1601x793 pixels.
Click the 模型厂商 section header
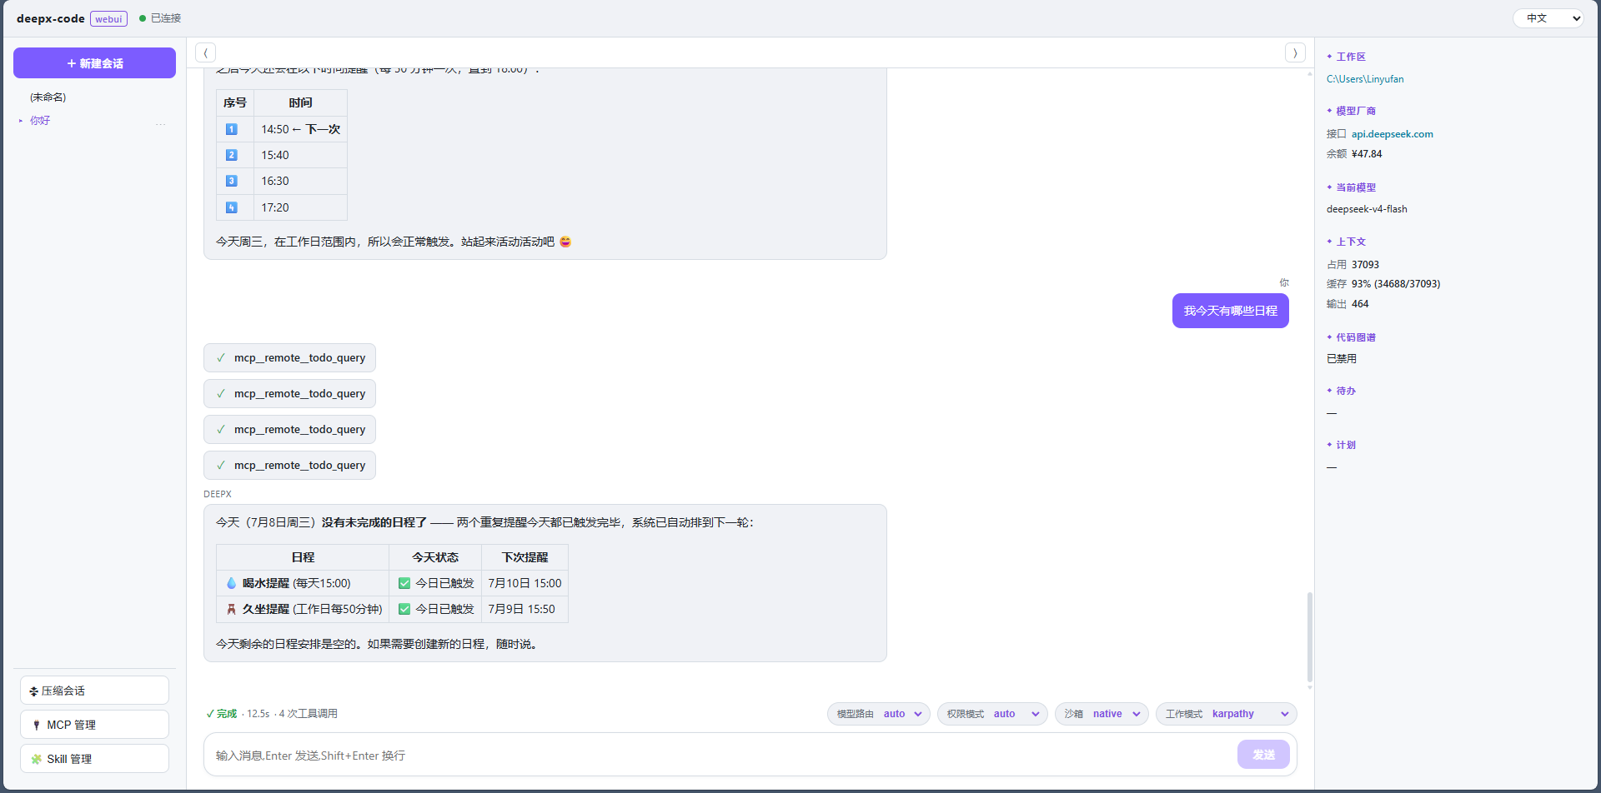pyautogui.click(x=1356, y=111)
